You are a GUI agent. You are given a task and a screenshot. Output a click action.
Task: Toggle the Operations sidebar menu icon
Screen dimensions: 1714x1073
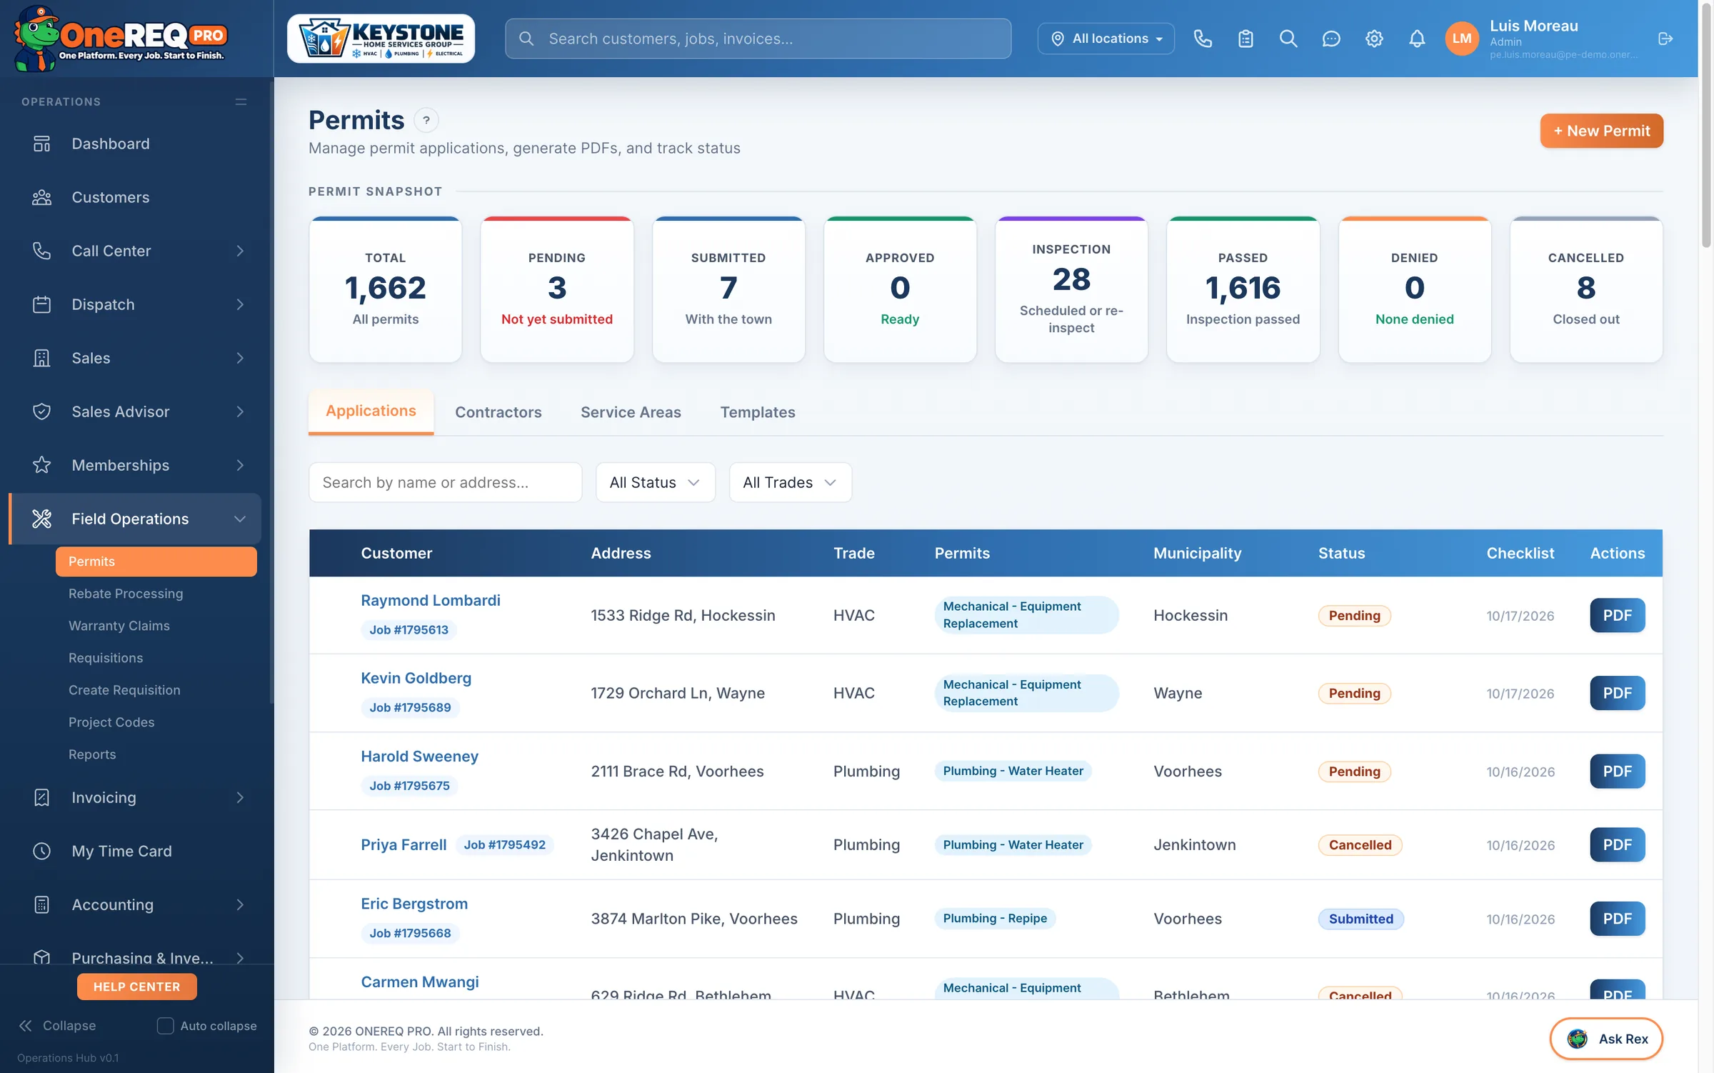[x=241, y=101]
